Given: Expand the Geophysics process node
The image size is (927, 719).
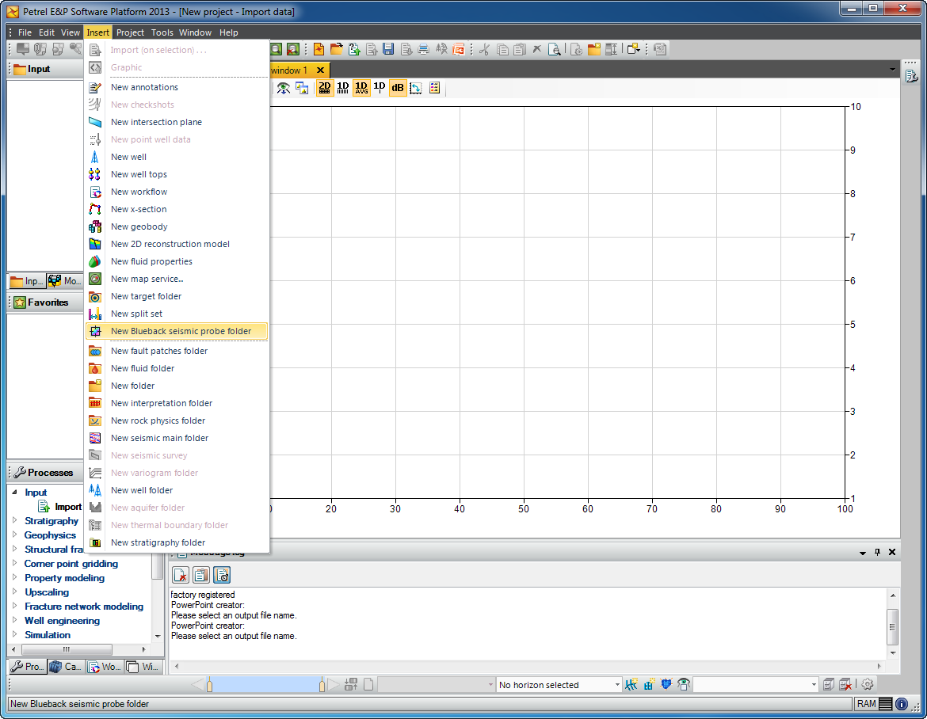Looking at the screenshot, I should coord(15,534).
